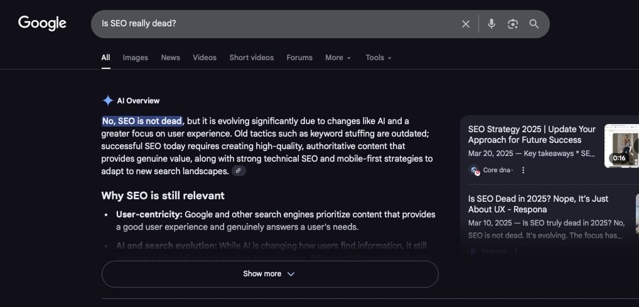Open 'Is SEO Dead in 2025?' Respona article
Viewport: 639px width, 307px height.
[x=538, y=204]
